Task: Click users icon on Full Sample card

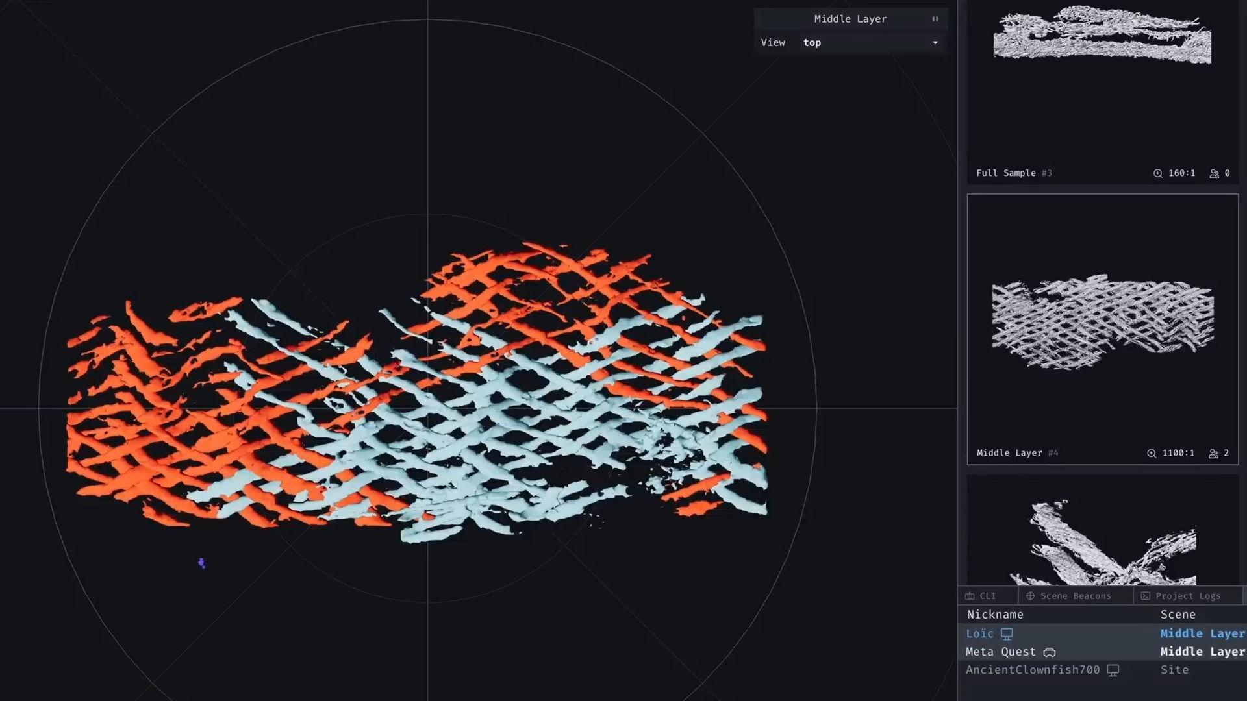Action: point(1213,173)
